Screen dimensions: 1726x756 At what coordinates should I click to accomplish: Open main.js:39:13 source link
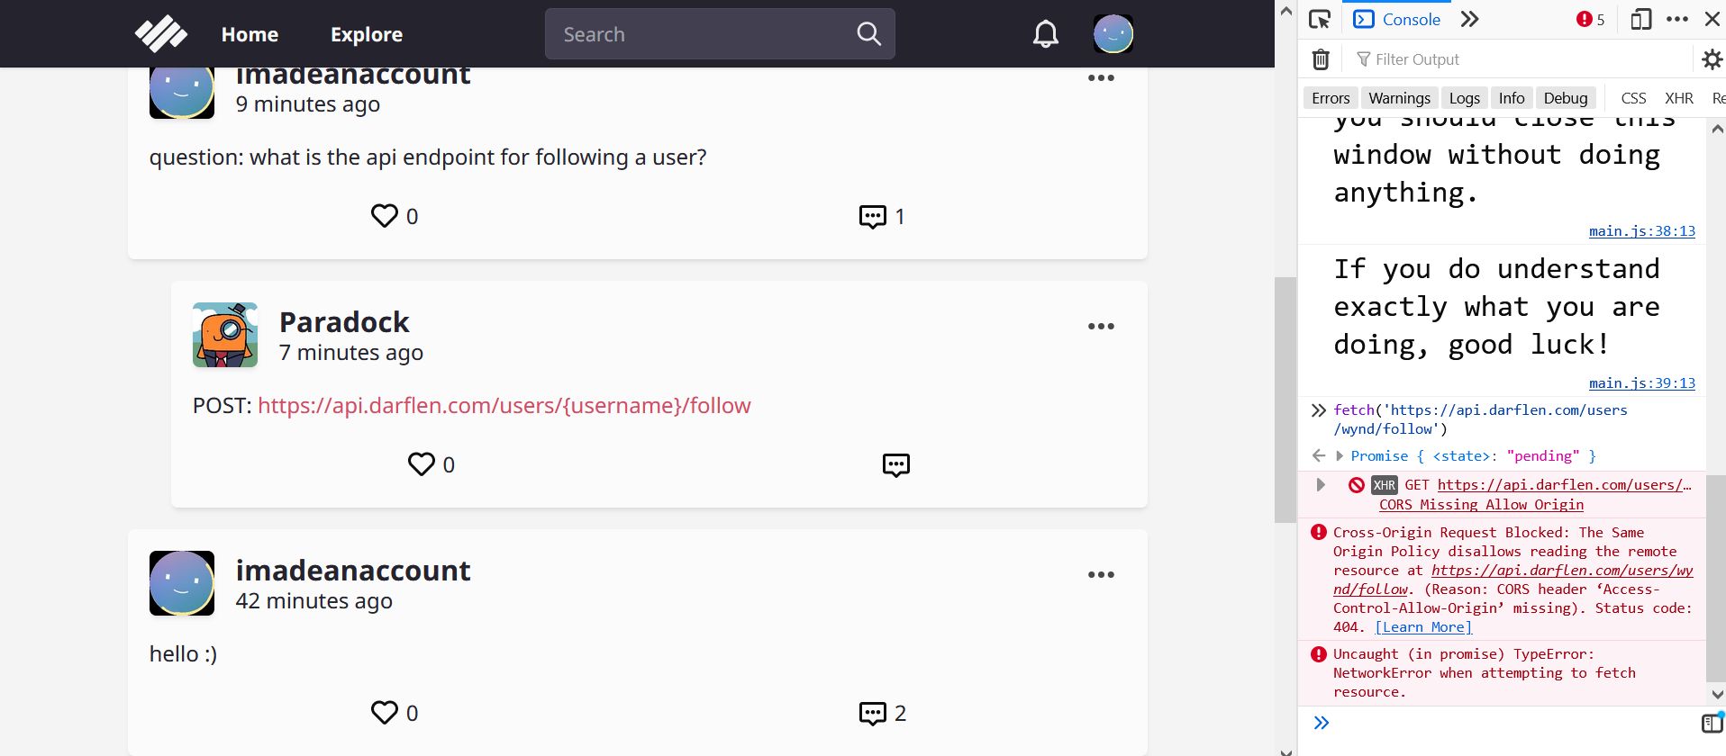(1641, 383)
